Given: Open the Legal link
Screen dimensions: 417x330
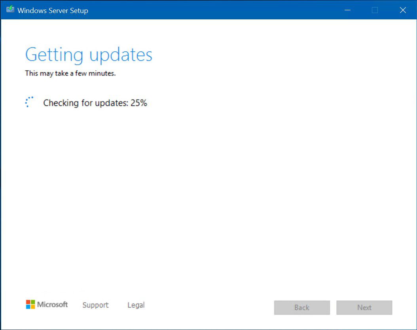Looking at the screenshot, I should coord(136,305).
